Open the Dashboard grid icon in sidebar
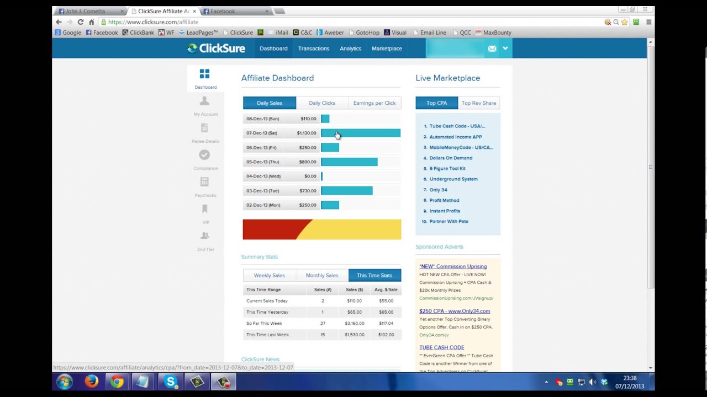 [x=204, y=74]
